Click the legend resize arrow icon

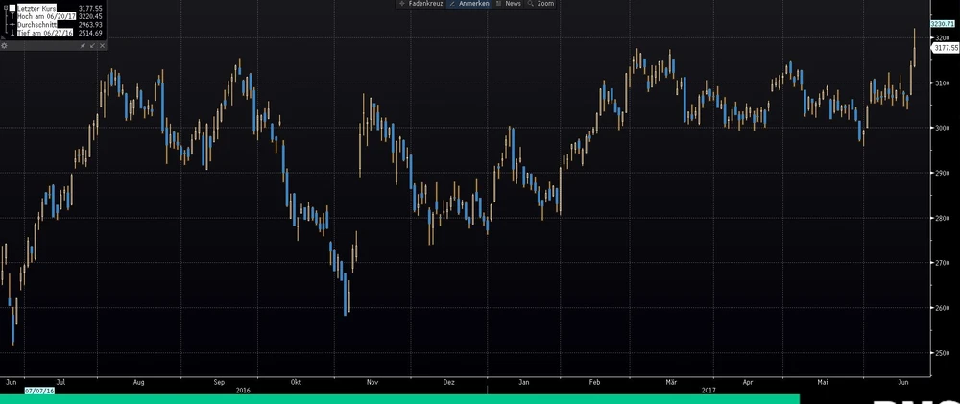(93, 45)
